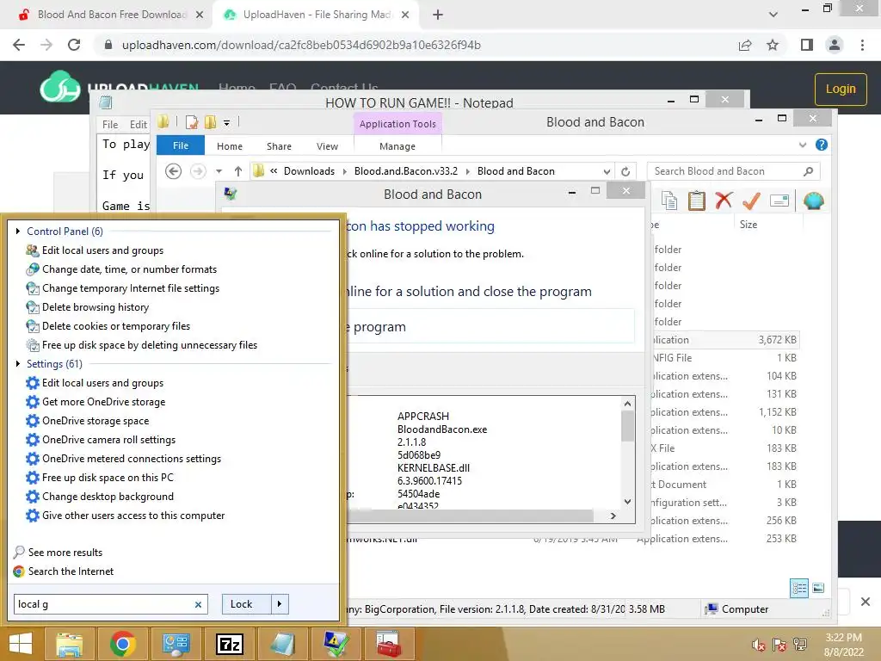The image size is (881, 661).
Task: Navigate to Downloads in Explorer breadcrumb
Action: (309, 171)
